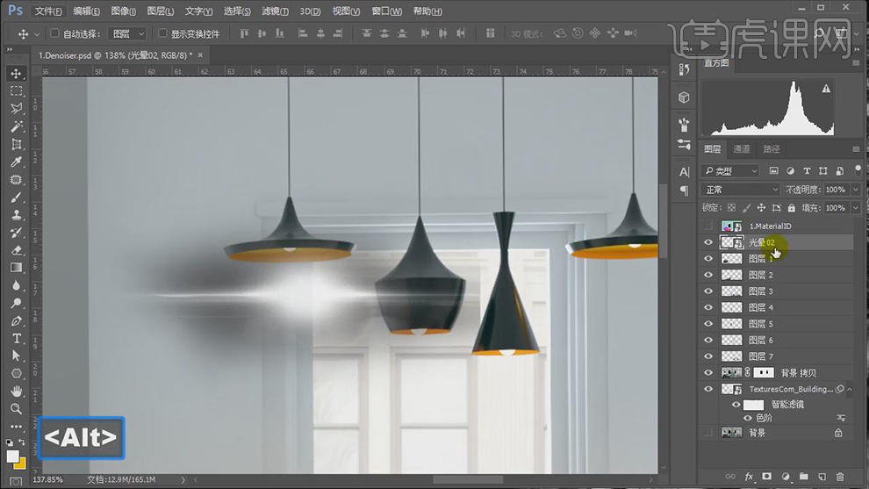This screenshot has height=489, width=869.
Task: Pick the Eyedropper tool
Action: click(x=16, y=162)
